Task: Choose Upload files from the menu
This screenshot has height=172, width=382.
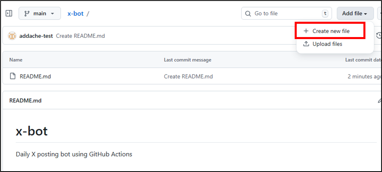Action: click(327, 44)
